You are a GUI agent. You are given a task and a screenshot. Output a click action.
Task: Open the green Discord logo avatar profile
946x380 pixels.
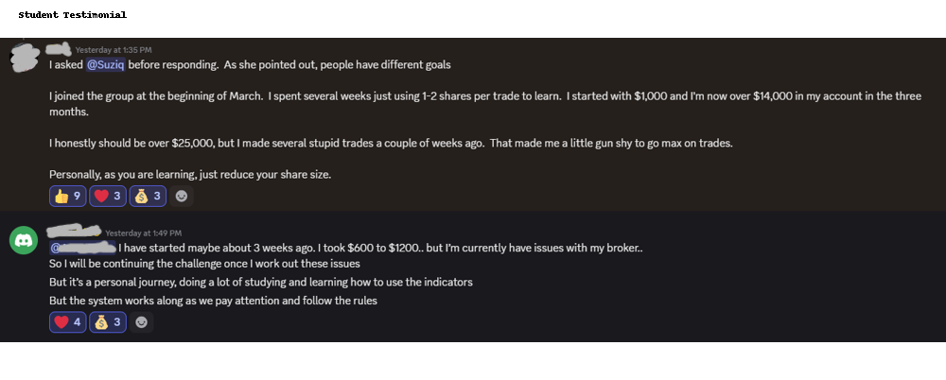24,240
